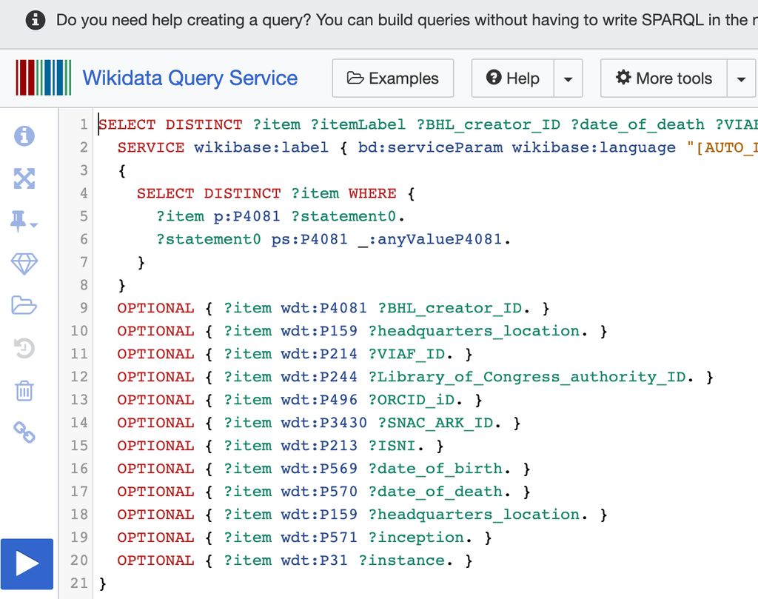
Task: Open the query helper info icon
Action: pyautogui.click(x=24, y=135)
